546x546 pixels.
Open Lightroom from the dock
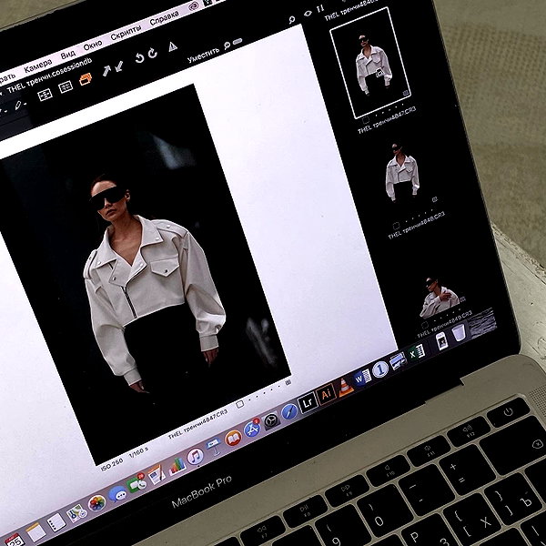(308, 402)
